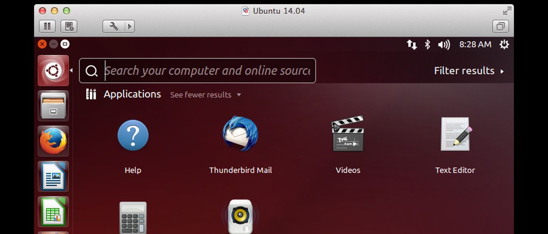Click the overlapping windows button in toolbar
This screenshot has height=234, width=548.
[500, 26]
